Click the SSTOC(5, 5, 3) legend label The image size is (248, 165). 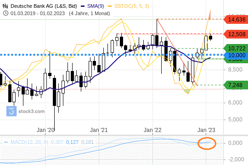point(132,6)
